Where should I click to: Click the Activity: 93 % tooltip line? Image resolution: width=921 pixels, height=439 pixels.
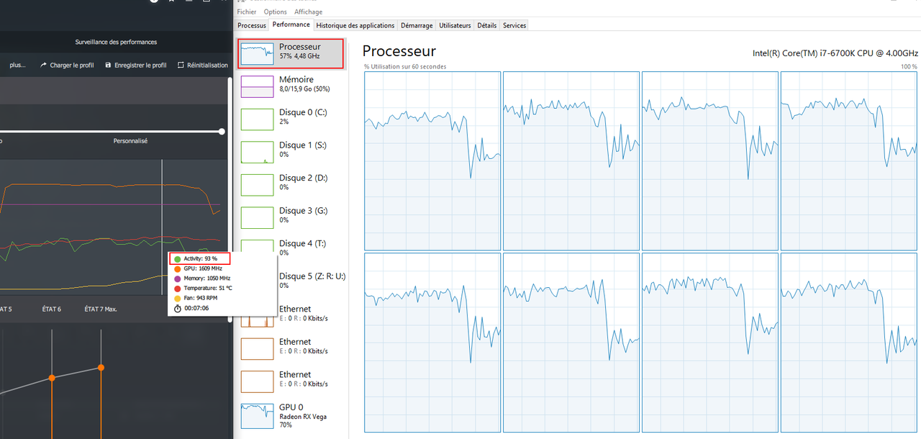point(200,258)
